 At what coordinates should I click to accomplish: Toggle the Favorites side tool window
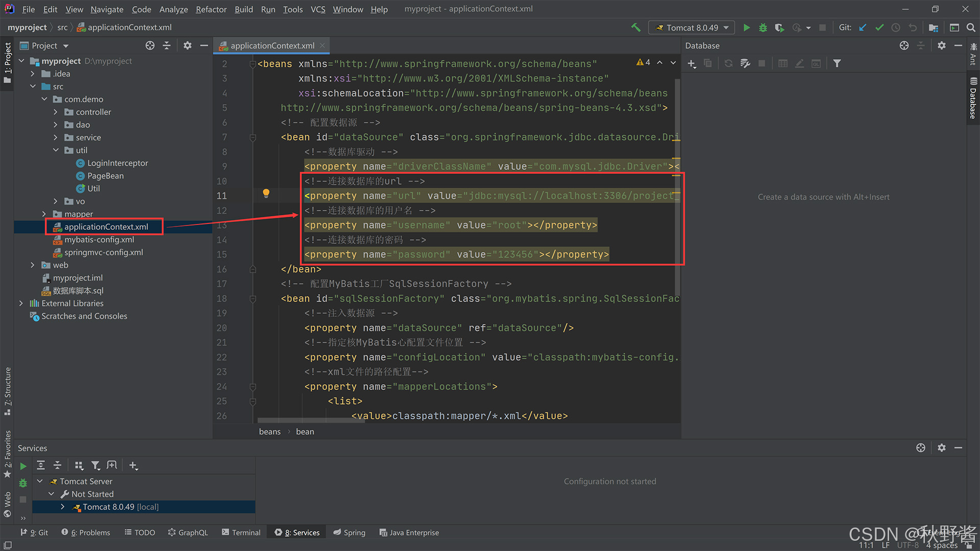pyautogui.click(x=7, y=454)
